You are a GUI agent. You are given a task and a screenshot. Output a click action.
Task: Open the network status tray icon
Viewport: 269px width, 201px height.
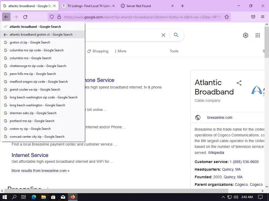230,197
